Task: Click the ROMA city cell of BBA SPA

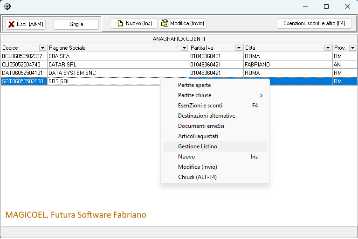Action: (x=288, y=56)
